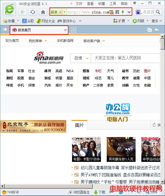165x196 pixels.
Task: Close the 新浪首页 tab
Action: coord(65,30)
